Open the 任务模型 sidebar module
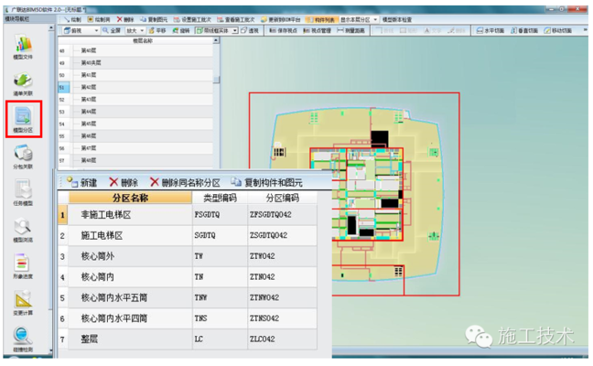The height and width of the screenshot is (366, 593). 23,193
